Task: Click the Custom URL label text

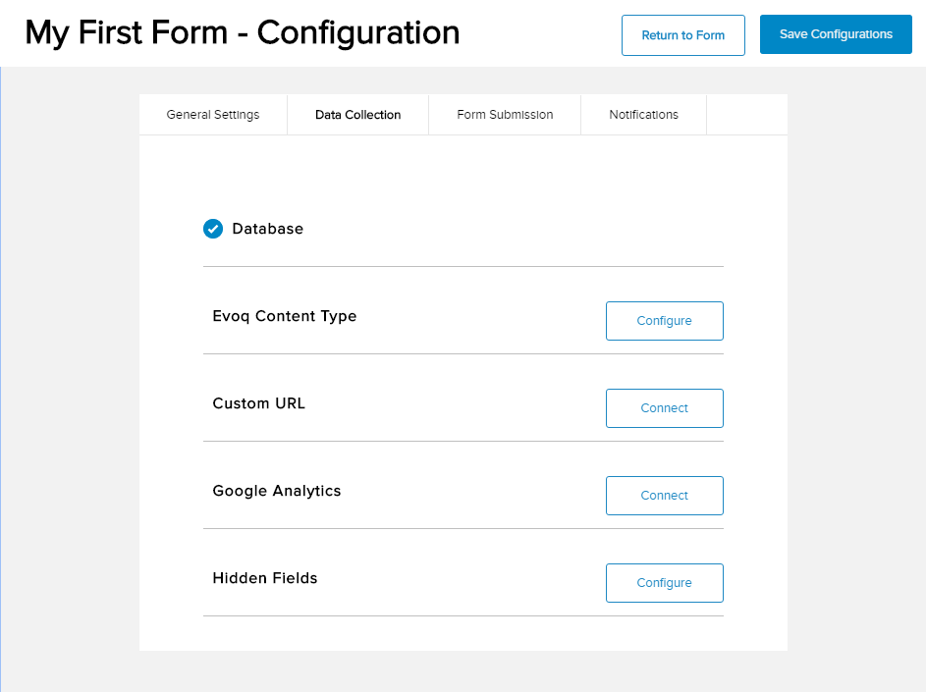Action: coord(259,403)
